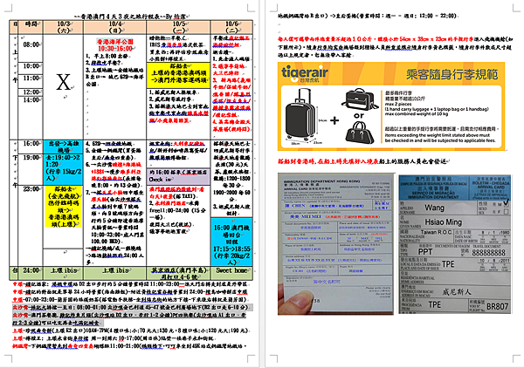Click the cyan 出發->高鐵機場 cell
Screen dimensions: 524x368
[x=63, y=147]
